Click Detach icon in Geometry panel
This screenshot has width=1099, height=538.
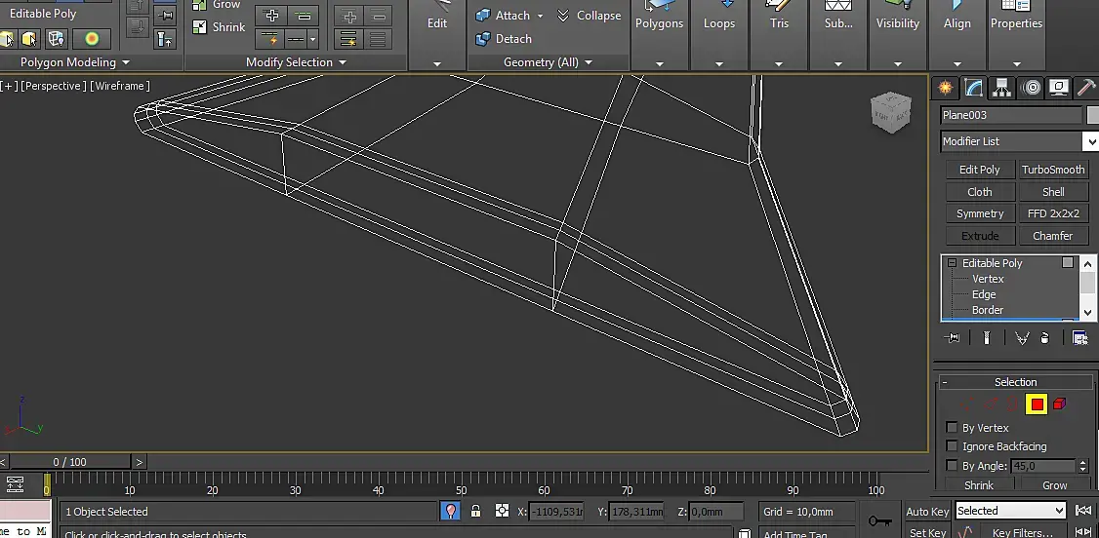tap(483, 38)
